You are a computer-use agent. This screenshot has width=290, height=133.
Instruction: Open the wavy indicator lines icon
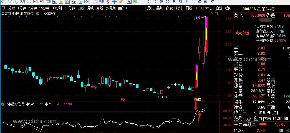(x=95, y=2)
